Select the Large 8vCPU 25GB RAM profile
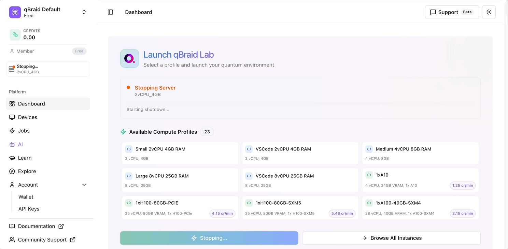Screen dimensions: 508x249 pos(180,180)
